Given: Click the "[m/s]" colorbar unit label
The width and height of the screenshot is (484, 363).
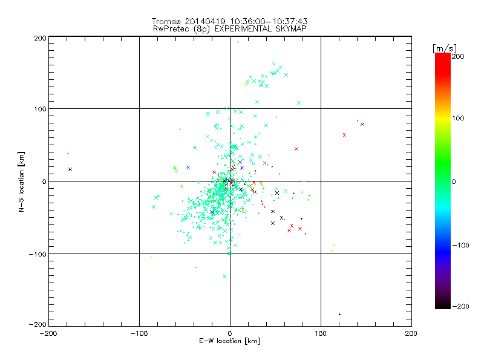Looking at the screenshot, I should (x=445, y=48).
